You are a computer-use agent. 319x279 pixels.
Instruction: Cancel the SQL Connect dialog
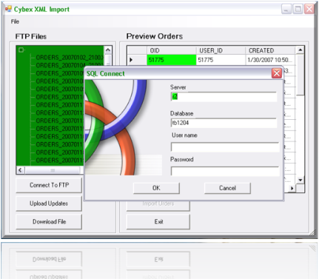227,188
